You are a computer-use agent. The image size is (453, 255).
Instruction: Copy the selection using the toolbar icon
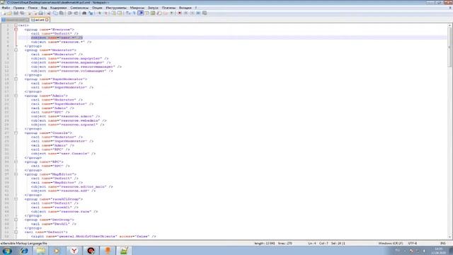pos(55,13)
